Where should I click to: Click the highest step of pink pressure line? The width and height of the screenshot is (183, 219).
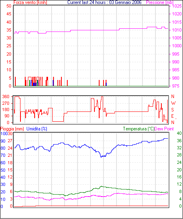pyautogui.click(x=152, y=27)
